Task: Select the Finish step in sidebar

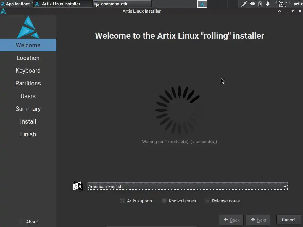Action: click(28, 134)
